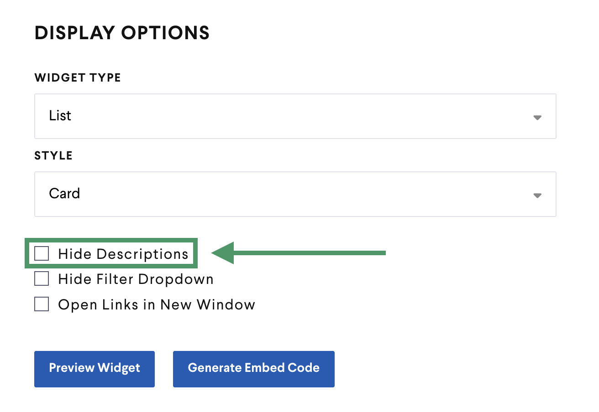Image resolution: width=599 pixels, height=412 pixels.
Task: Click the "Style" field label
Action: tap(53, 156)
